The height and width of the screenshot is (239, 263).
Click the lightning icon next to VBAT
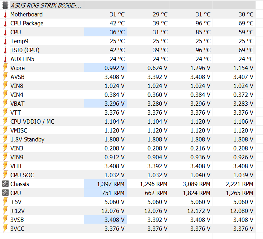tap(5, 104)
